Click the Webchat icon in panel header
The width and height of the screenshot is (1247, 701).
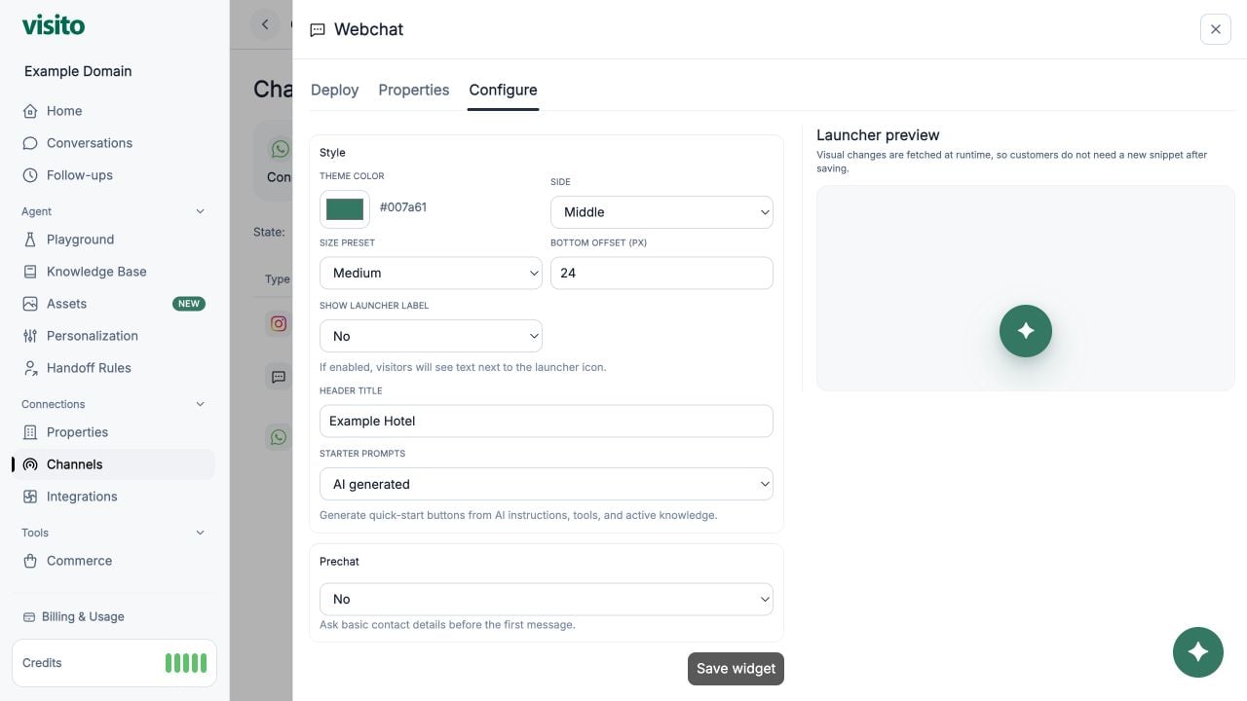click(x=318, y=30)
